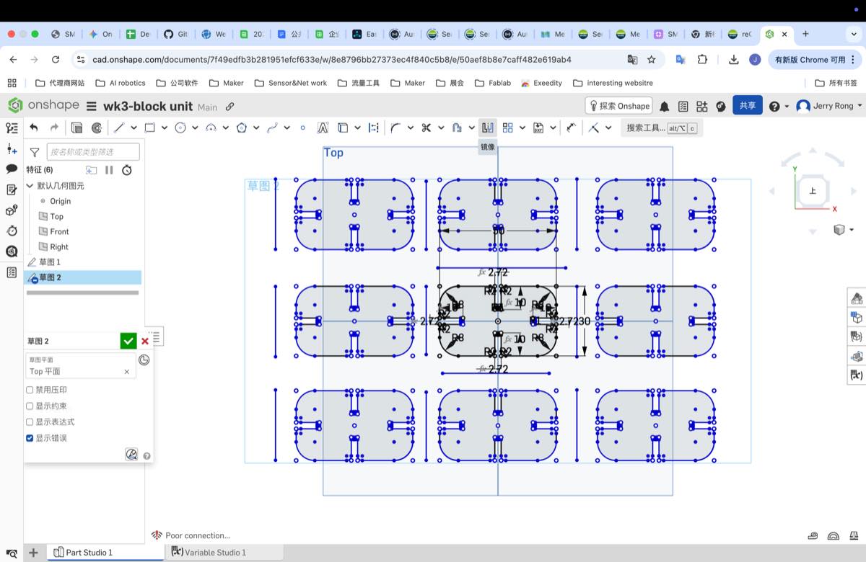The height and width of the screenshot is (562, 866).
Task: Click the 搜索工具 search tools box
Action: pyautogui.click(x=662, y=128)
